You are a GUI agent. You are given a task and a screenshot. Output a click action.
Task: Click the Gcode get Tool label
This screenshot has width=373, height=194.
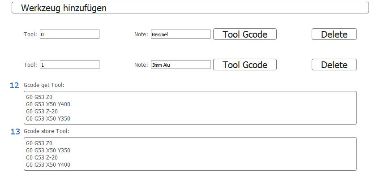tap(44, 85)
